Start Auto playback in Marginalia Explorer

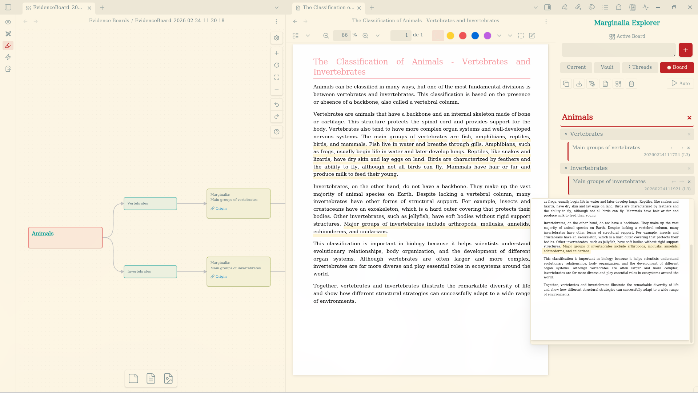(681, 84)
